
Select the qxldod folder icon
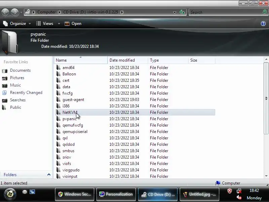tap(59, 144)
